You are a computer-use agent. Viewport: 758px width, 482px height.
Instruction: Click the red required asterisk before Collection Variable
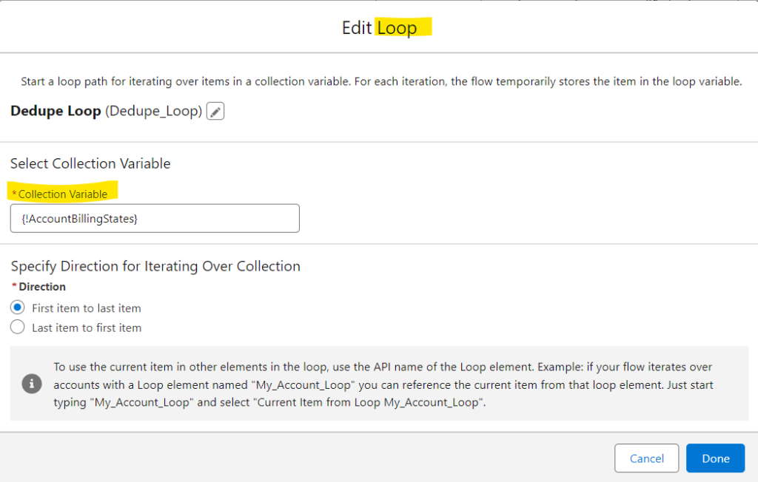[x=14, y=193]
